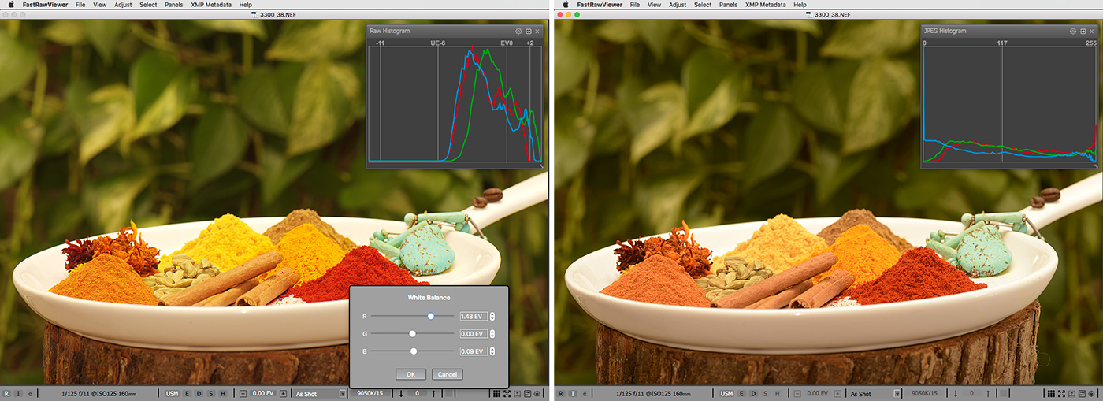Click the G channel EV value field in the White Balance dialog
The image size is (1103, 401).
click(x=473, y=334)
